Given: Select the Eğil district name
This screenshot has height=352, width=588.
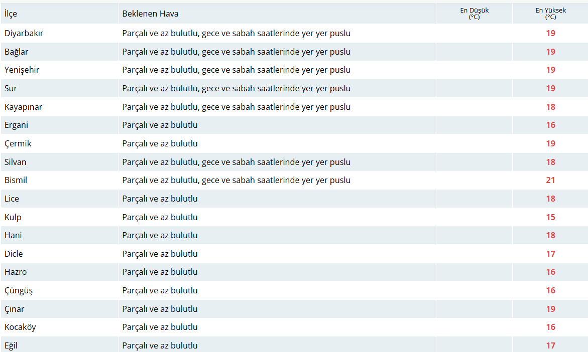Looking at the screenshot, I should [x=11, y=346].
